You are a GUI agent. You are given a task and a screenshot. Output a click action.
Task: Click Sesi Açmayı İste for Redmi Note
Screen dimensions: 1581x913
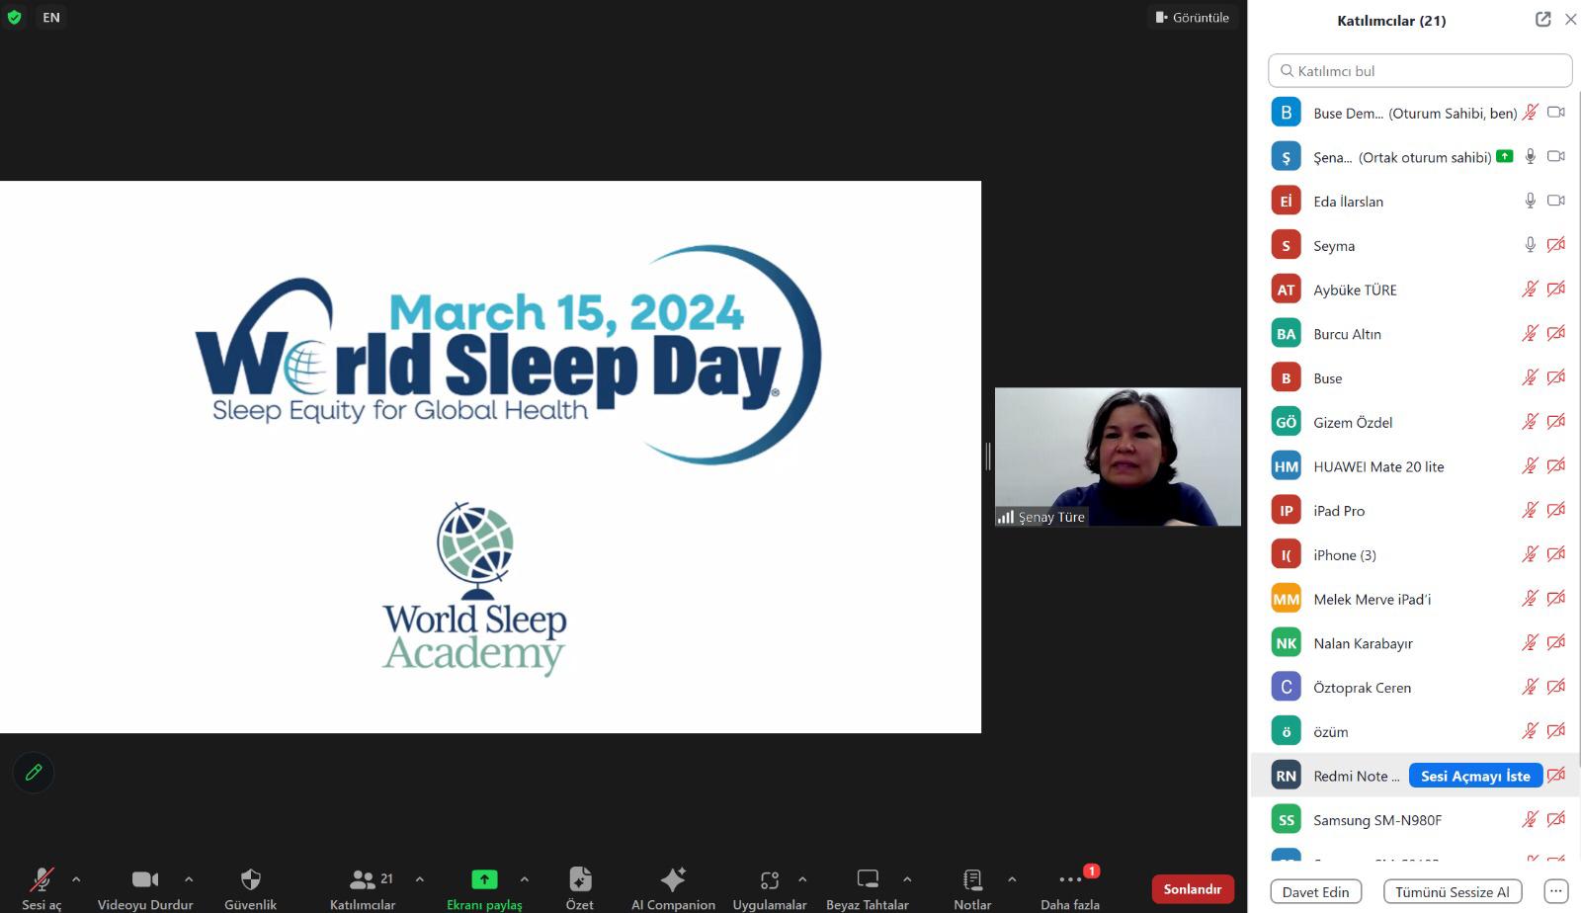point(1474,777)
